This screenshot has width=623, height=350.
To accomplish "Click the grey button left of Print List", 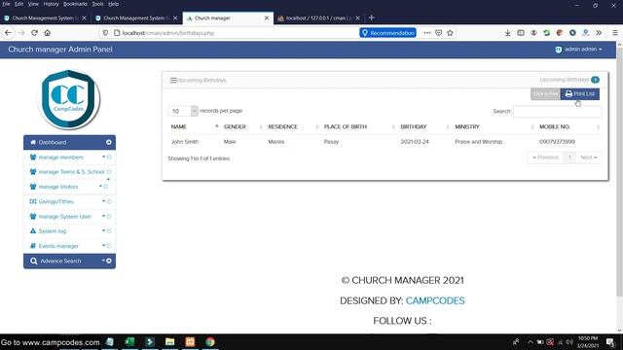I will (x=545, y=94).
